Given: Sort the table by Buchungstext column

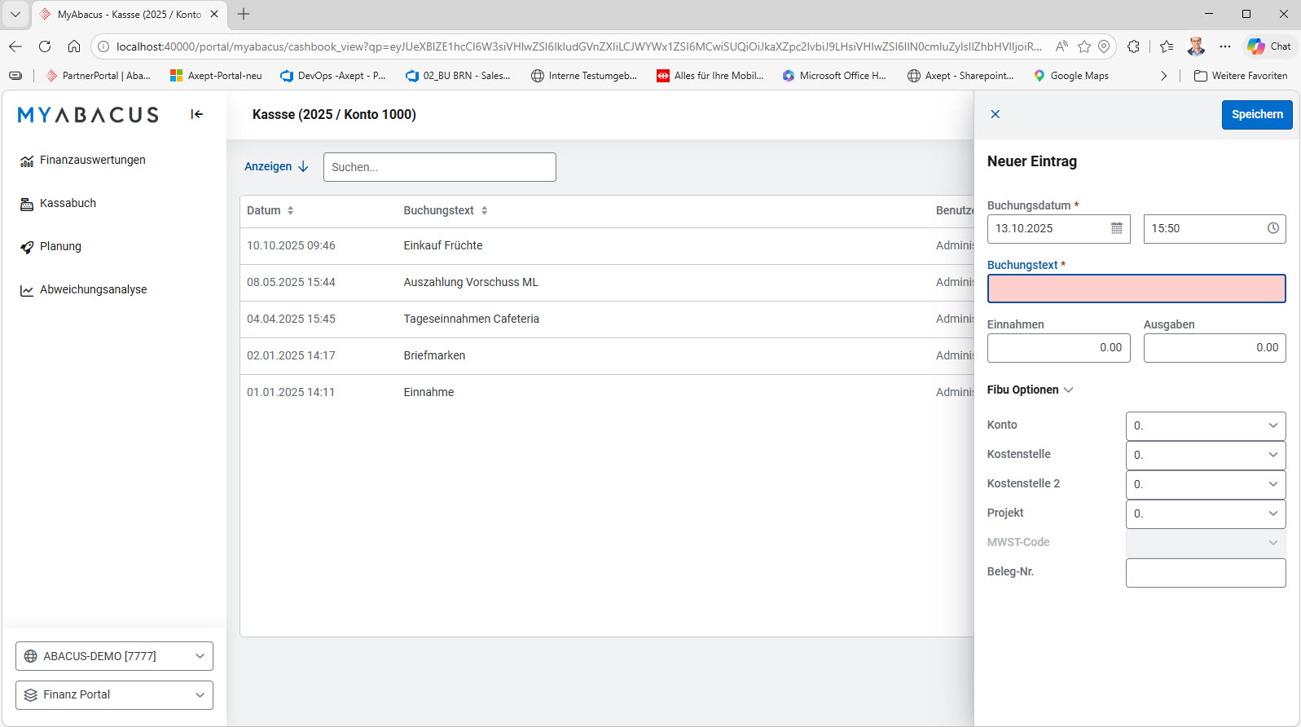Looking at the screenshot, I should click(484, 210).
